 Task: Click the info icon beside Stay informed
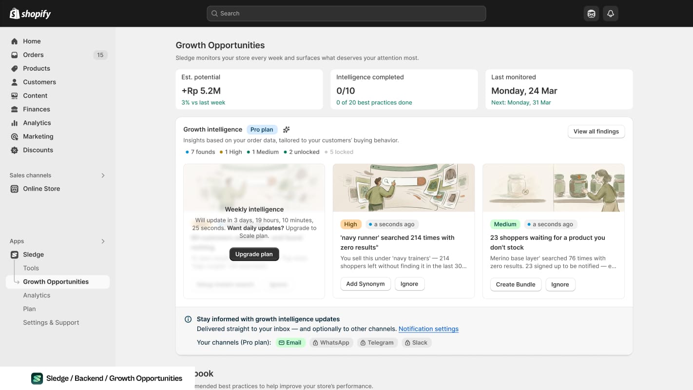click(x=188, y=319)
